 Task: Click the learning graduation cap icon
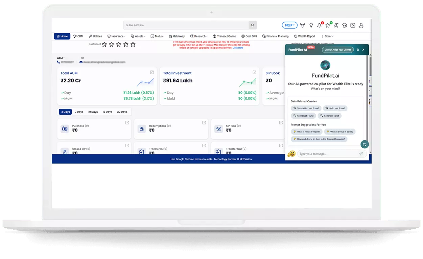[344, 25]
